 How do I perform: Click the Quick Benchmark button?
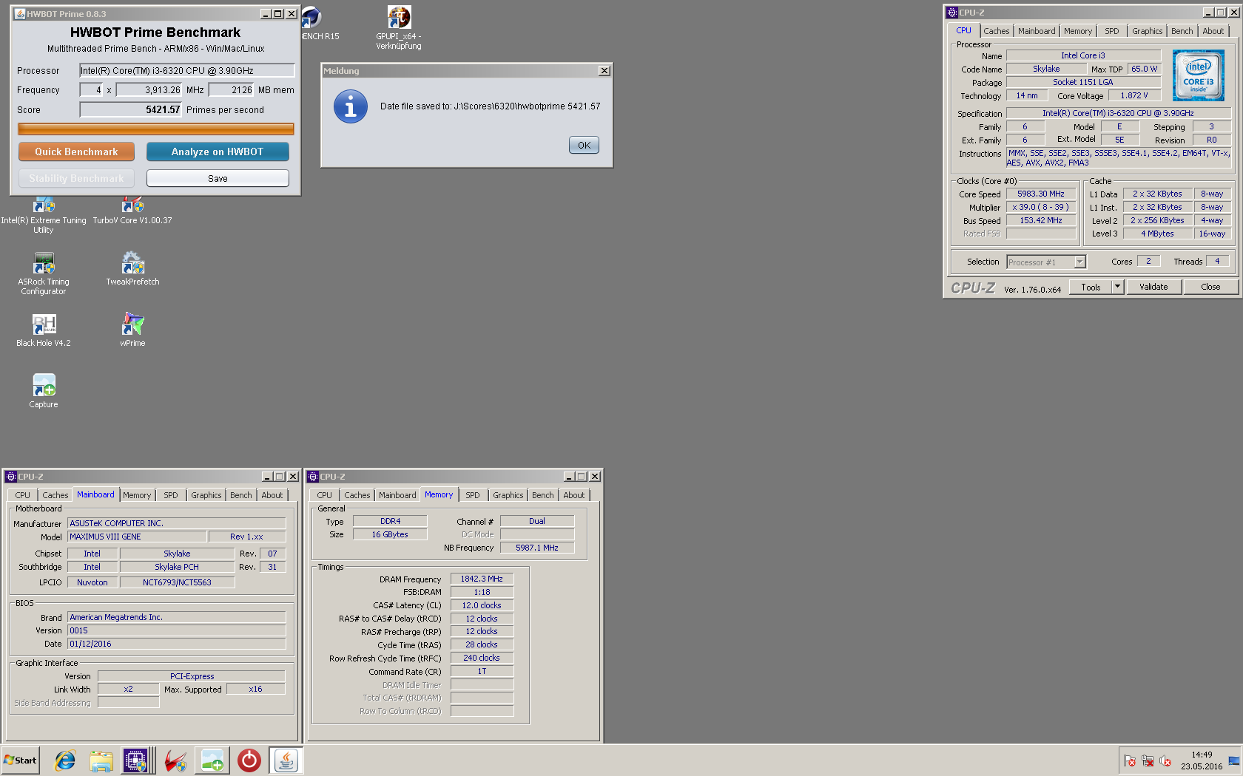point(76,152)
